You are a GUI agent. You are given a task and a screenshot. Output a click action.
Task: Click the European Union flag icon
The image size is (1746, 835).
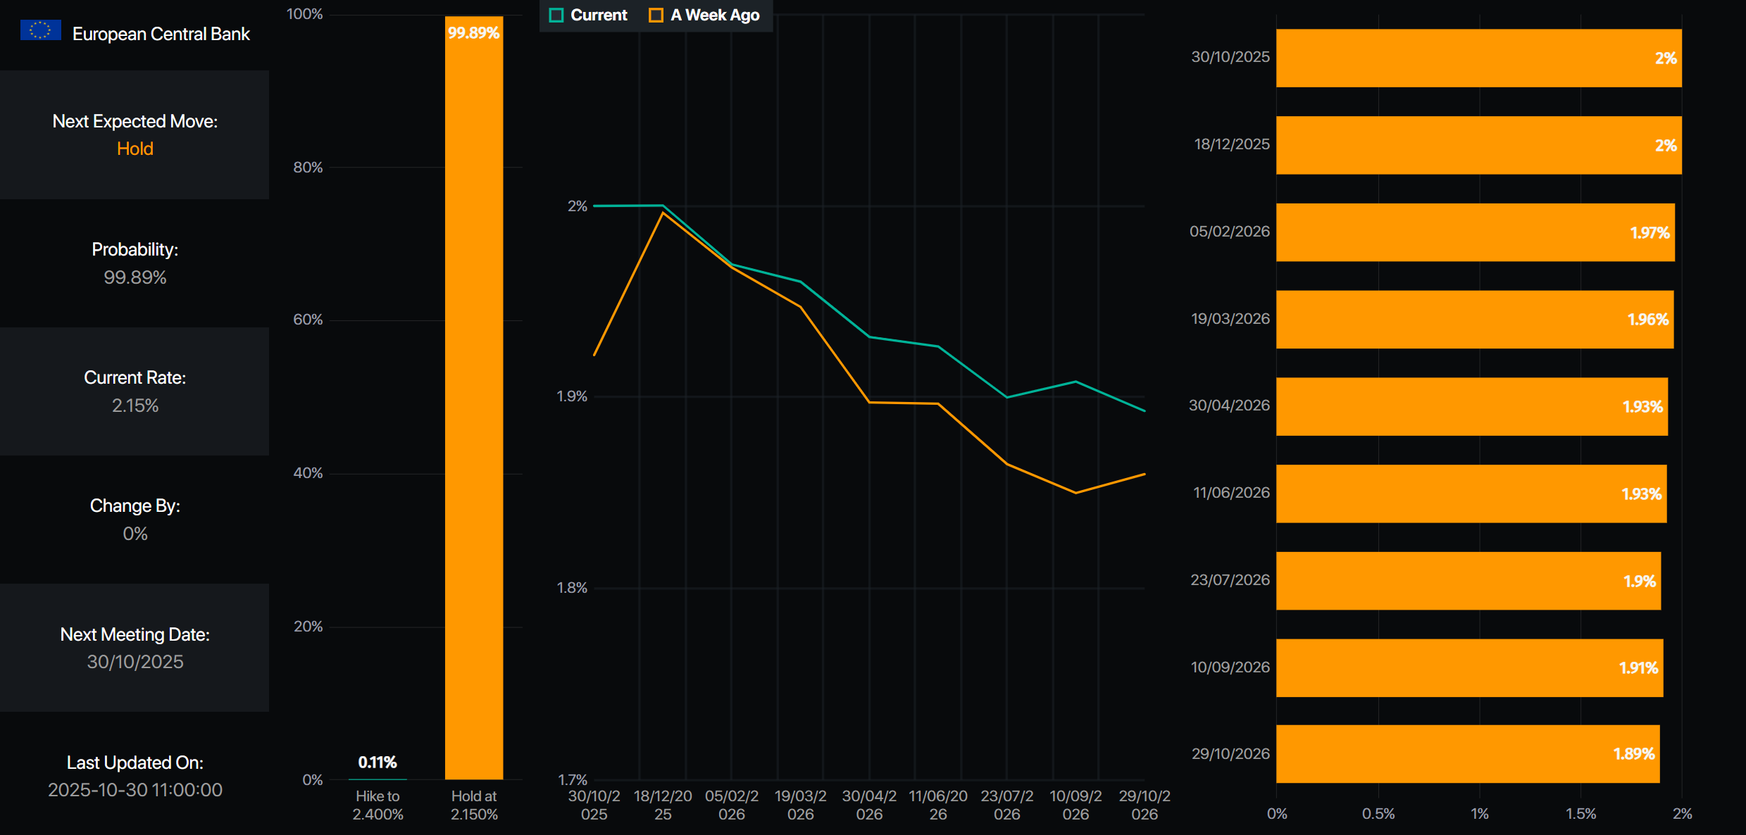41,30
